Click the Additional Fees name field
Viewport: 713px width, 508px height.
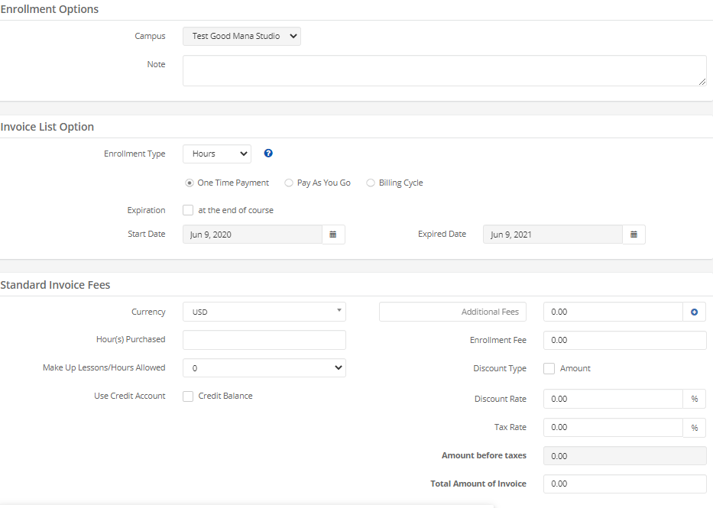(x=452, y=312)
